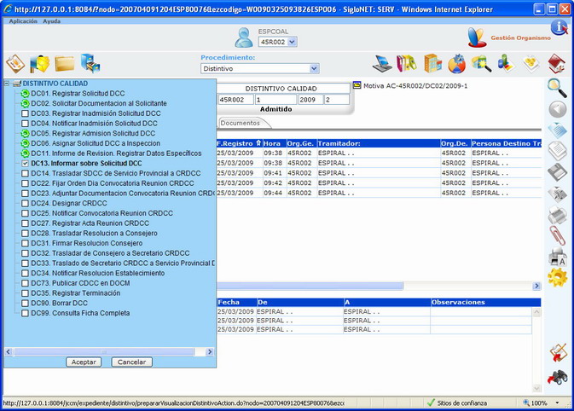Screen dimensions: 574x411
Task: Open the yellow folder icon
Action: pos(65,64)
